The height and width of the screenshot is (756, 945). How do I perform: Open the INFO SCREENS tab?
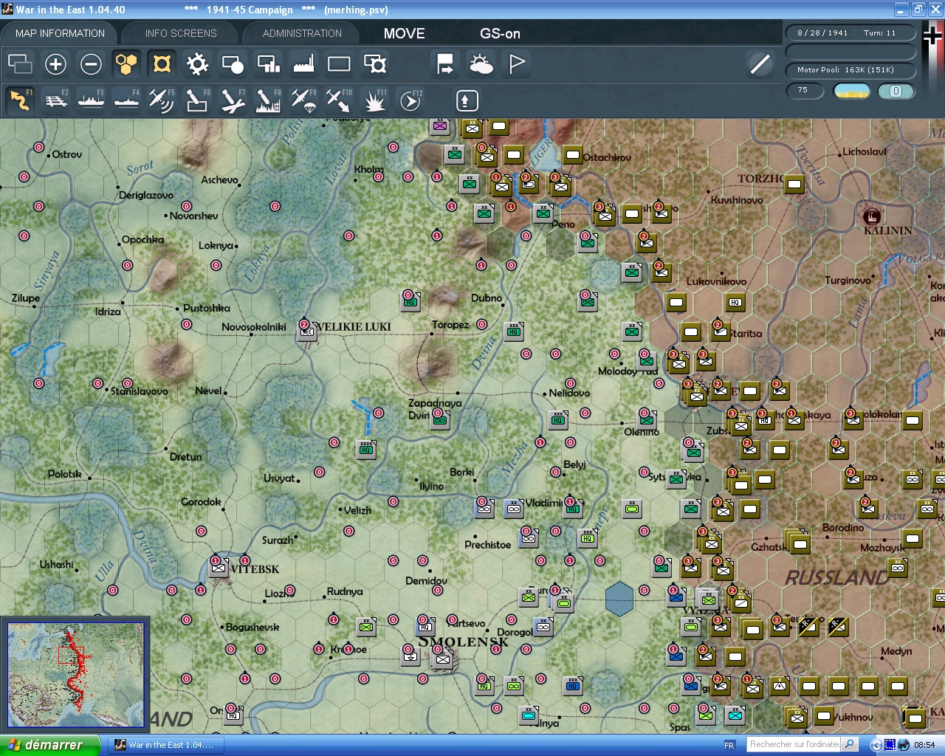coord(181,33)
